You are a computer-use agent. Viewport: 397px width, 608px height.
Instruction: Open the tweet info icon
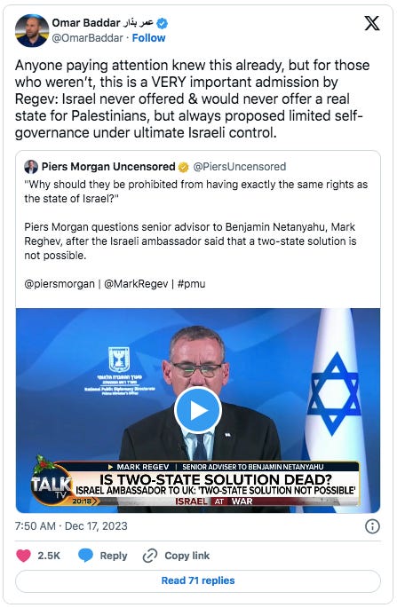click(x=372, y=526)
